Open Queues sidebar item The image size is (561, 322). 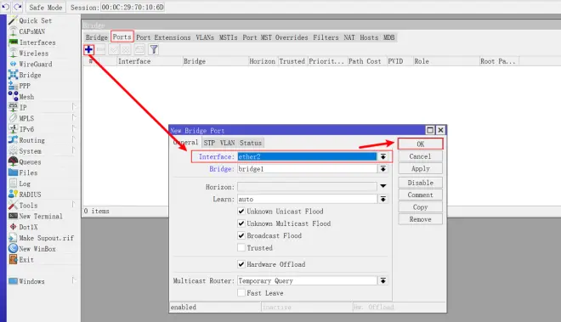[30, 161]
